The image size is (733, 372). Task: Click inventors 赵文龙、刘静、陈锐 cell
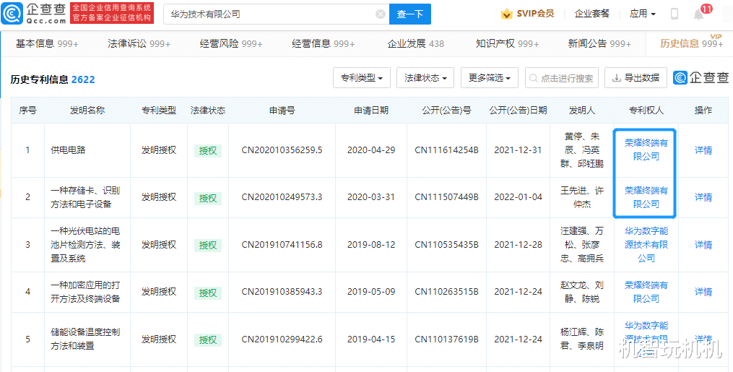coord(582,292)
